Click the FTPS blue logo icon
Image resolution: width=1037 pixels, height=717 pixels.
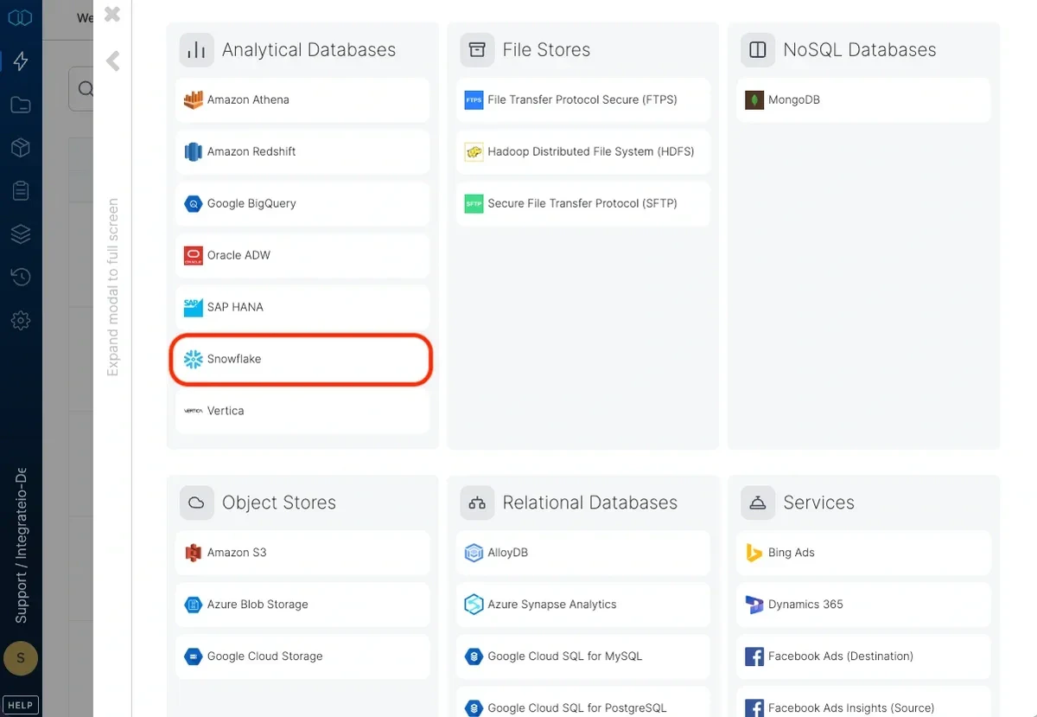474,99
